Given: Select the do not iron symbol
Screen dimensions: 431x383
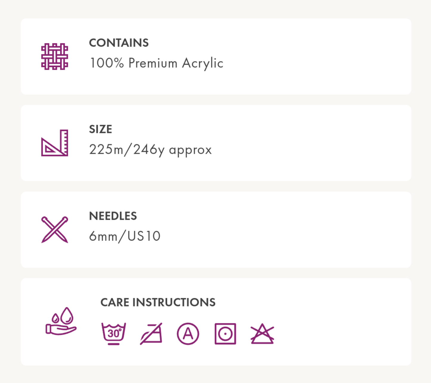Looking at the screenshot, I should coord(151,334).
